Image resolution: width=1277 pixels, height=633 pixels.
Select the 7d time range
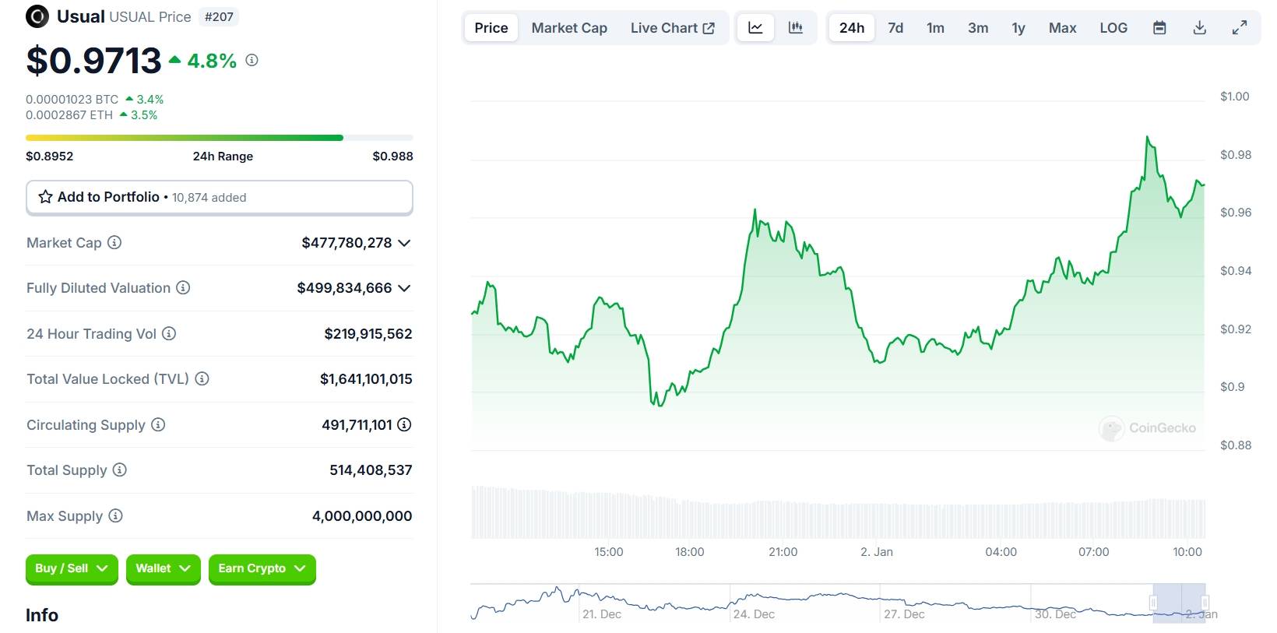895,28
